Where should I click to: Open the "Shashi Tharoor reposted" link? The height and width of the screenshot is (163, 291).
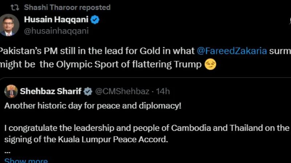click(67, 7)
